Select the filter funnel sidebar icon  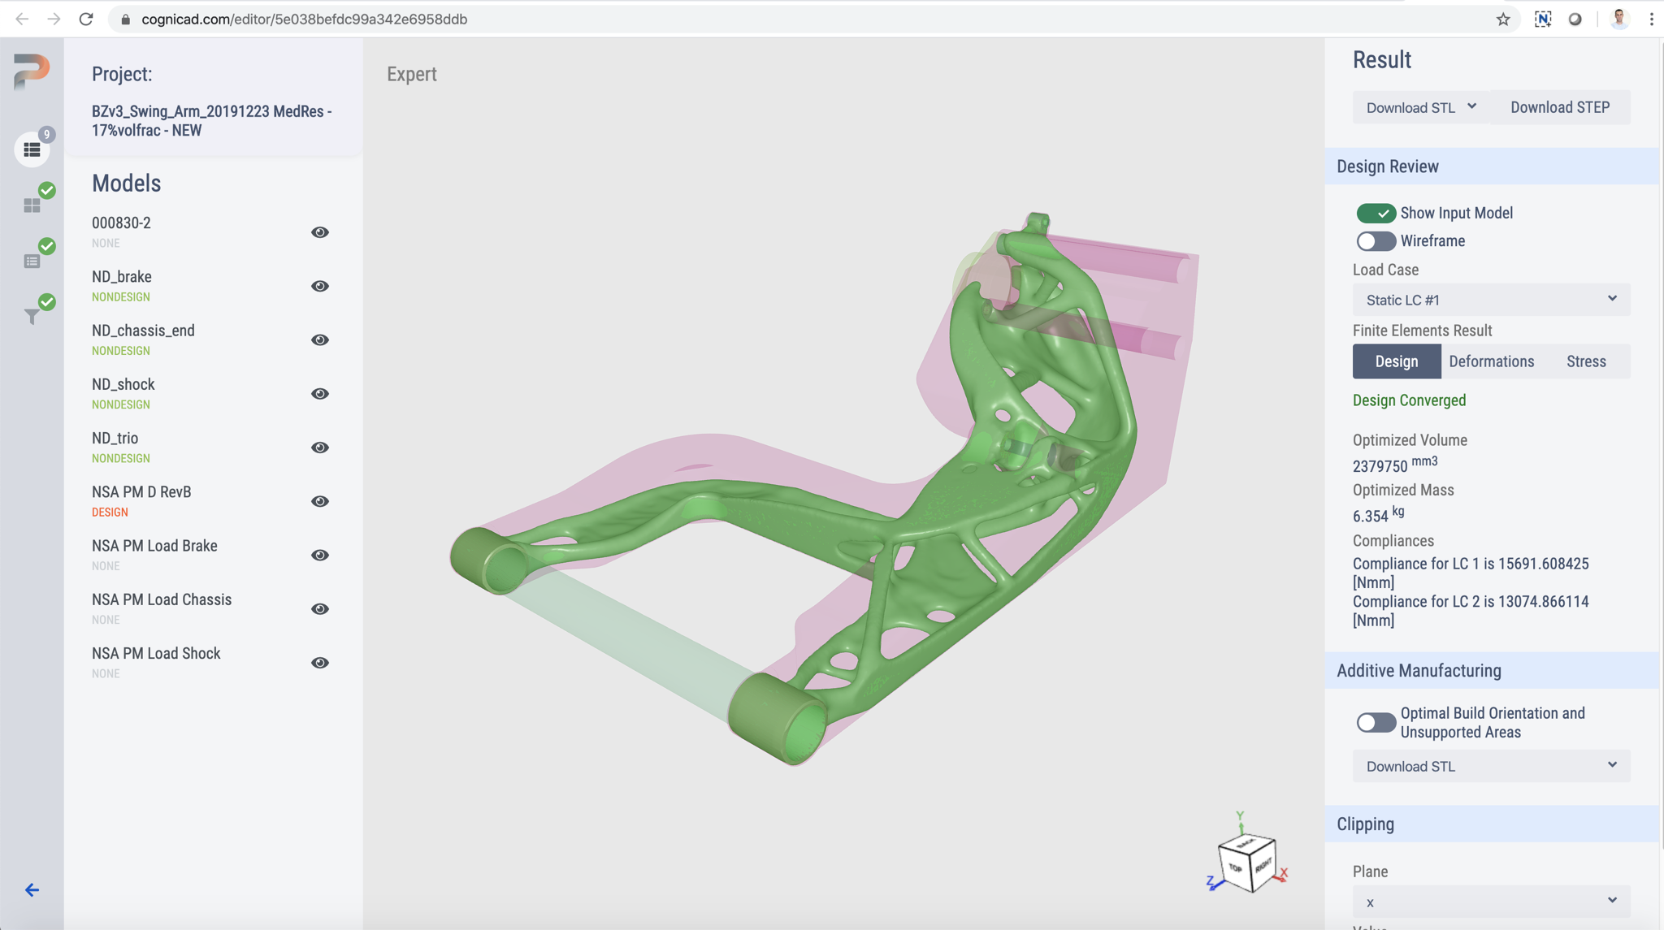tap(32, 317)
